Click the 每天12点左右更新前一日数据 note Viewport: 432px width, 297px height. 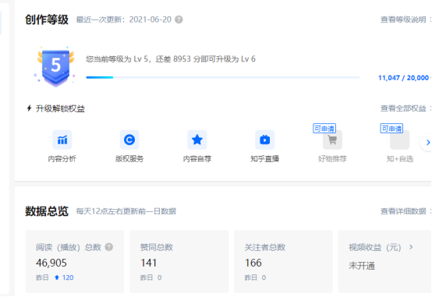click(126, 211)
